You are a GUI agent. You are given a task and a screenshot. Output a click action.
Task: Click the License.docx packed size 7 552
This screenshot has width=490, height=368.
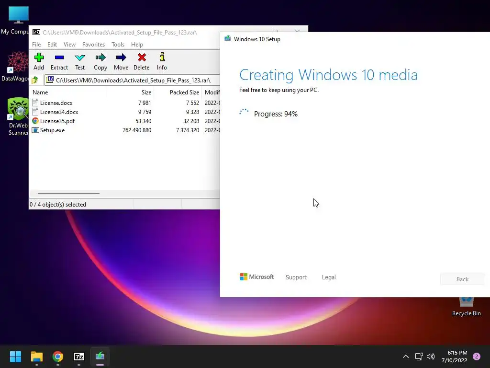tap(192, 103)
